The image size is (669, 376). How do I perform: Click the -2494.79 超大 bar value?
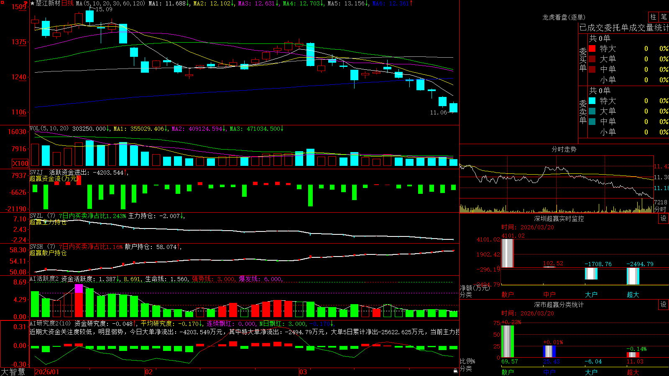point(640,264)
